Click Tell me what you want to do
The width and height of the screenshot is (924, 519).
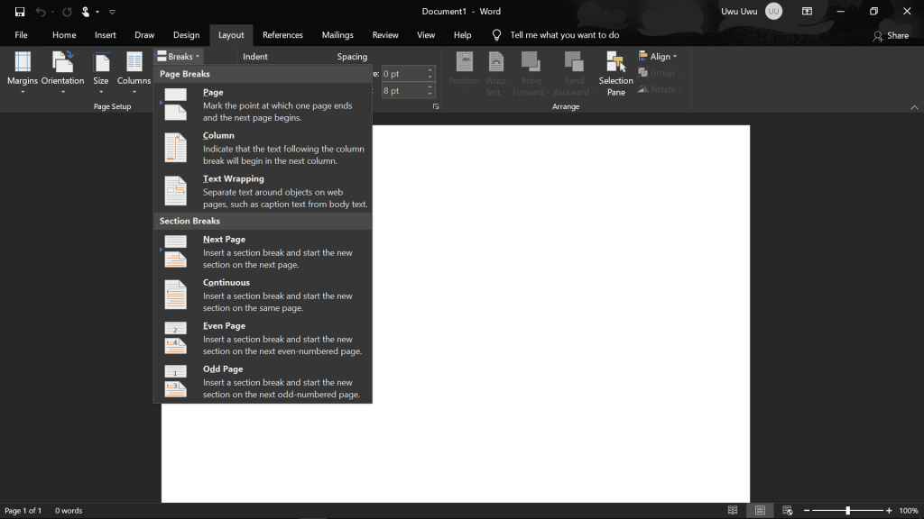[564, 35]
